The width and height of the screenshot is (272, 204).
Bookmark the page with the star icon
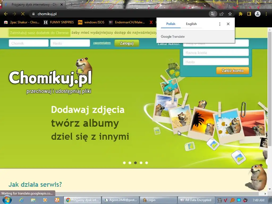(230, 14)
